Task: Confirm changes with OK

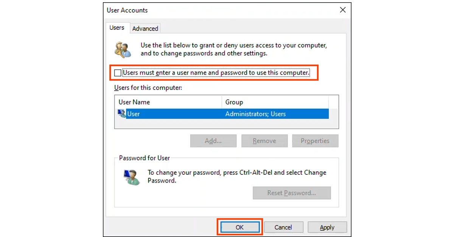Action: (239, 227)
